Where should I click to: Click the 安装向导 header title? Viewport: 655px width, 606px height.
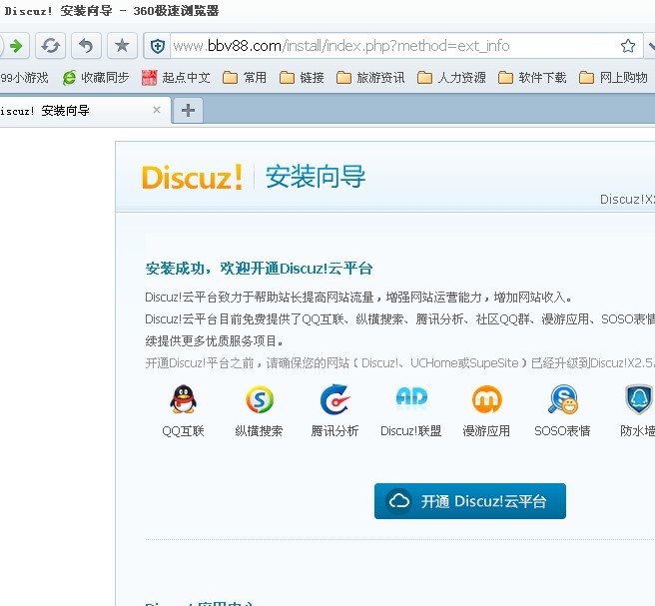(x=316, y=177)
